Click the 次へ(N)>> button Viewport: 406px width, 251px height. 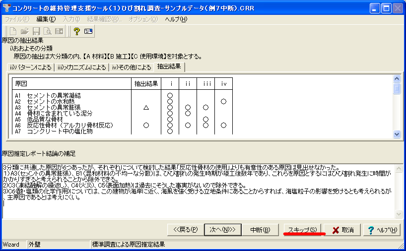point(223,230)
